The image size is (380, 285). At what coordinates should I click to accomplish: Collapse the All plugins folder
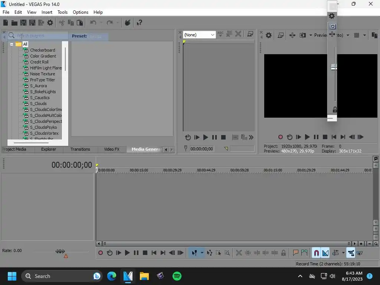(12, 45)
